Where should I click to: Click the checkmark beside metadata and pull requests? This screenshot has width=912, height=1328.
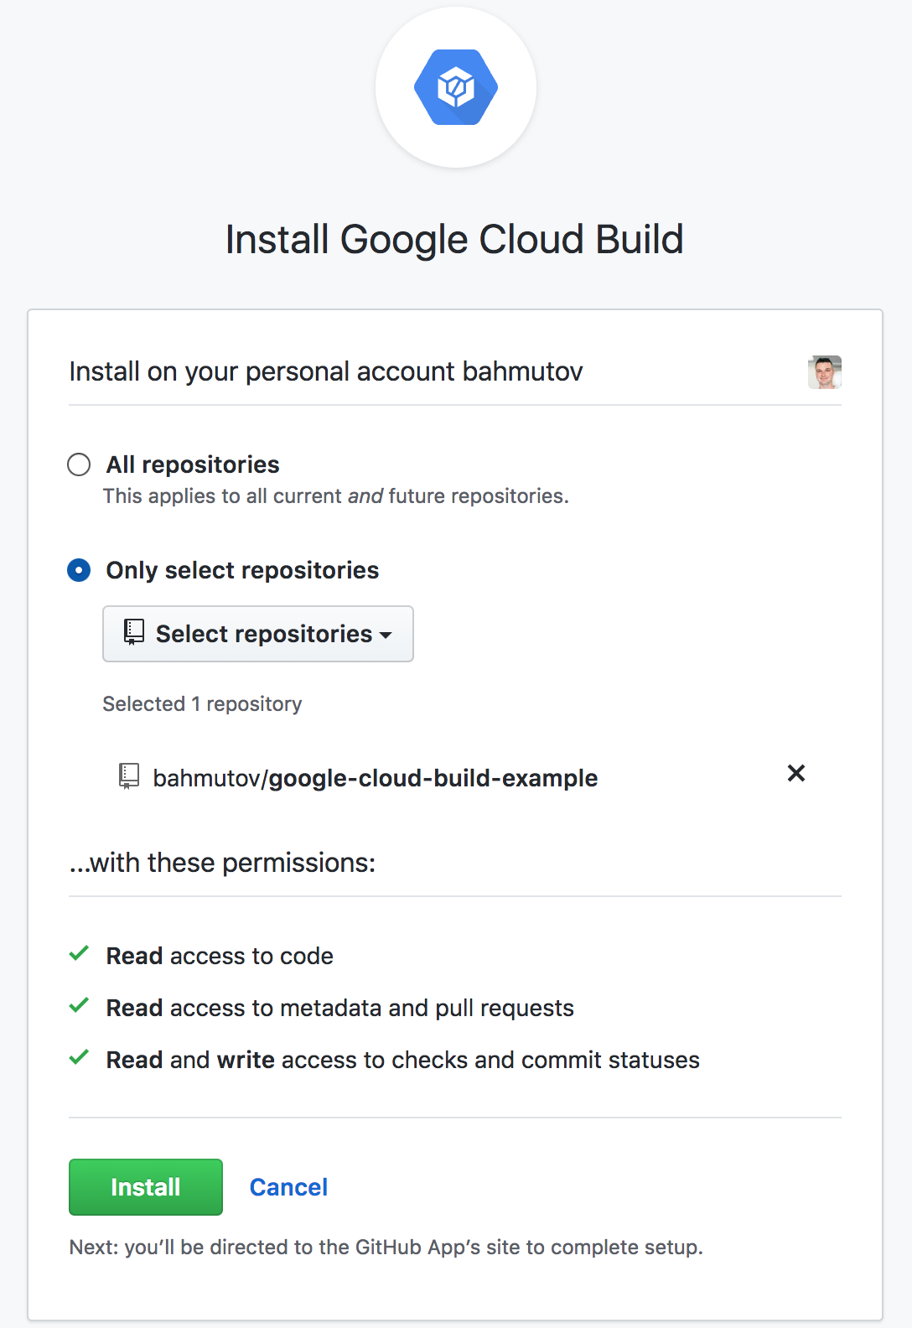click(x=79, y=1005)
